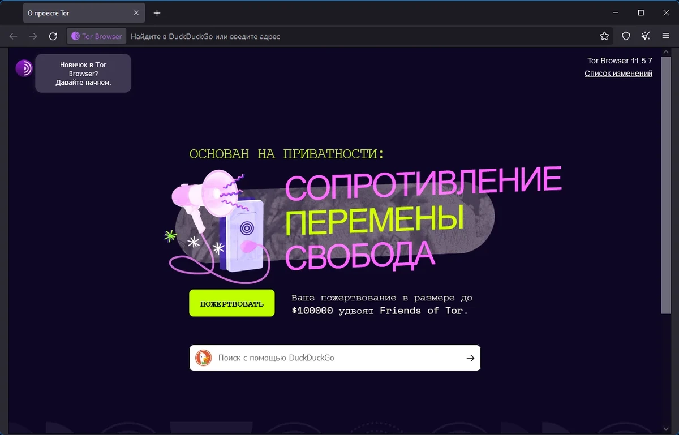Click the Tor Browser identity badge
This screenshot has width=679, height=435.
(x=97, y=36)
